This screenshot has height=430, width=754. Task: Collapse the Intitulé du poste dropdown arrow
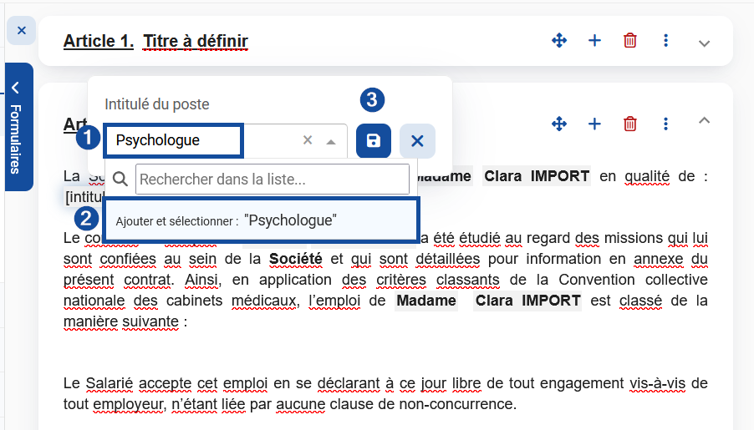pos(331,142)
